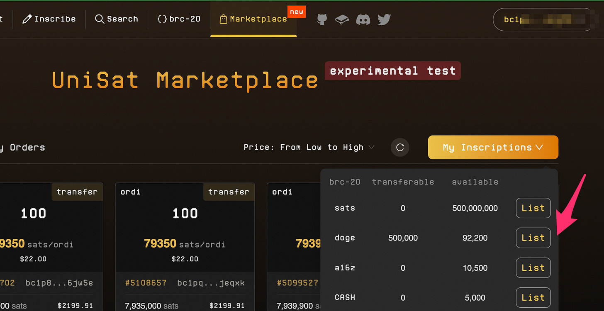Open the Price: From Low to High sort dropdown
This screenshot has width=604, height=311.
click(309, 147)
